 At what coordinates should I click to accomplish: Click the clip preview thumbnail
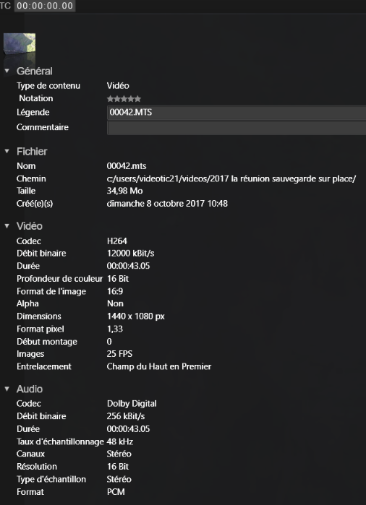tap(20, 48)
